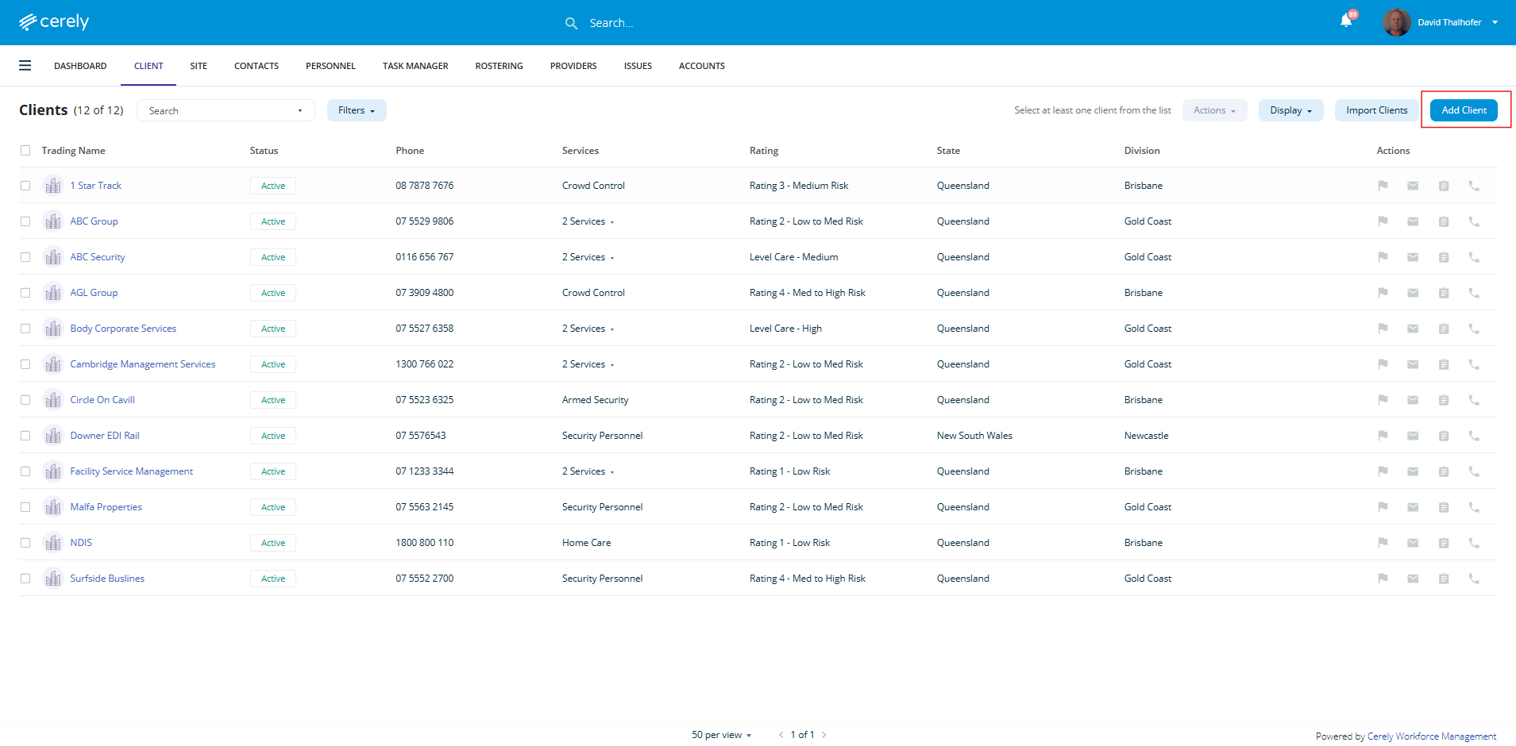
Task: Open the hamburger menu icon
Action: click(x=25, y=66)
